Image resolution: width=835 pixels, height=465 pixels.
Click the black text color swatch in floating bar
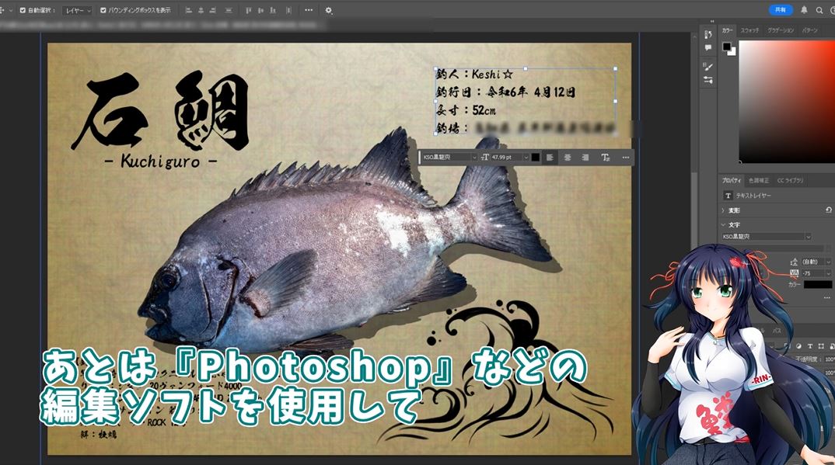pos(536,158)
